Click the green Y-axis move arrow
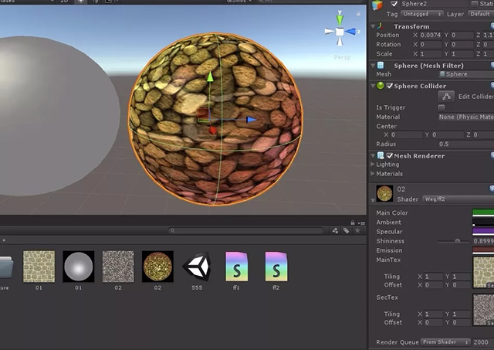The height and width of the screenshot is (350, 494). coord(209,77)
